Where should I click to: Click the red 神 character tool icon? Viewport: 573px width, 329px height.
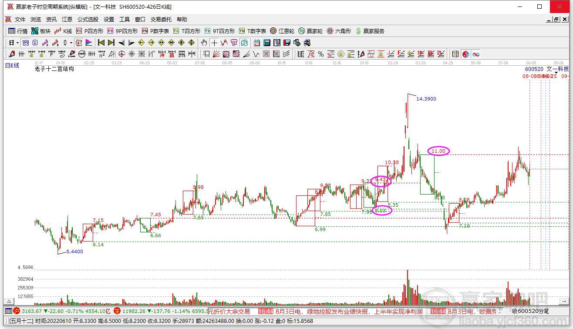pos(162,54)
